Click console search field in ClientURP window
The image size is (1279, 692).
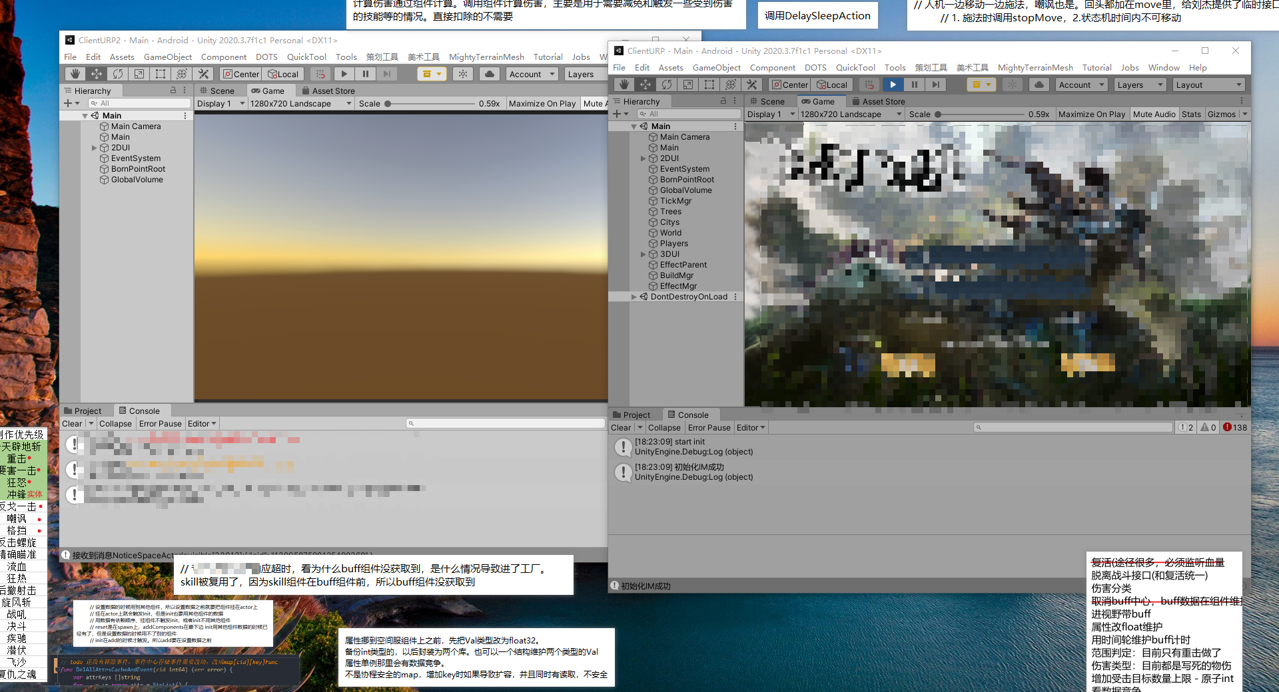(x=1073, y=428)
